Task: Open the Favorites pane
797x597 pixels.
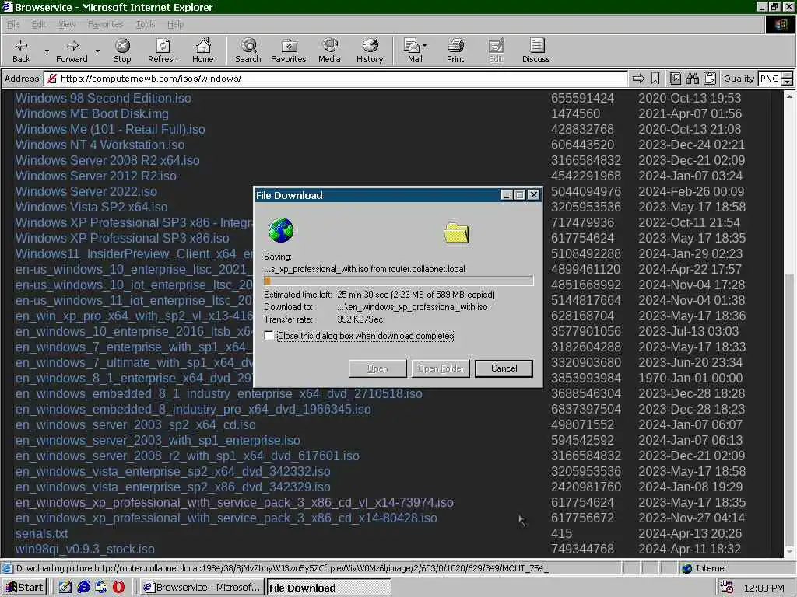Action: pyautogui.click(x=289, y=51)
